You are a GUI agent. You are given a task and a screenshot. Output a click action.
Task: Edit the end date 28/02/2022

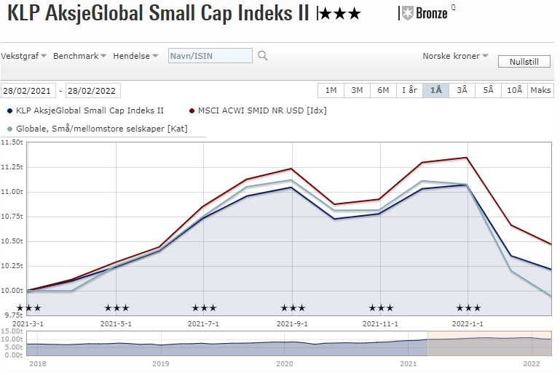(x=93, y=91)
